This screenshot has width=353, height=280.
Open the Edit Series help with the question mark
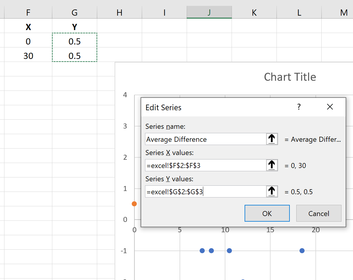(x=299, y=107)
